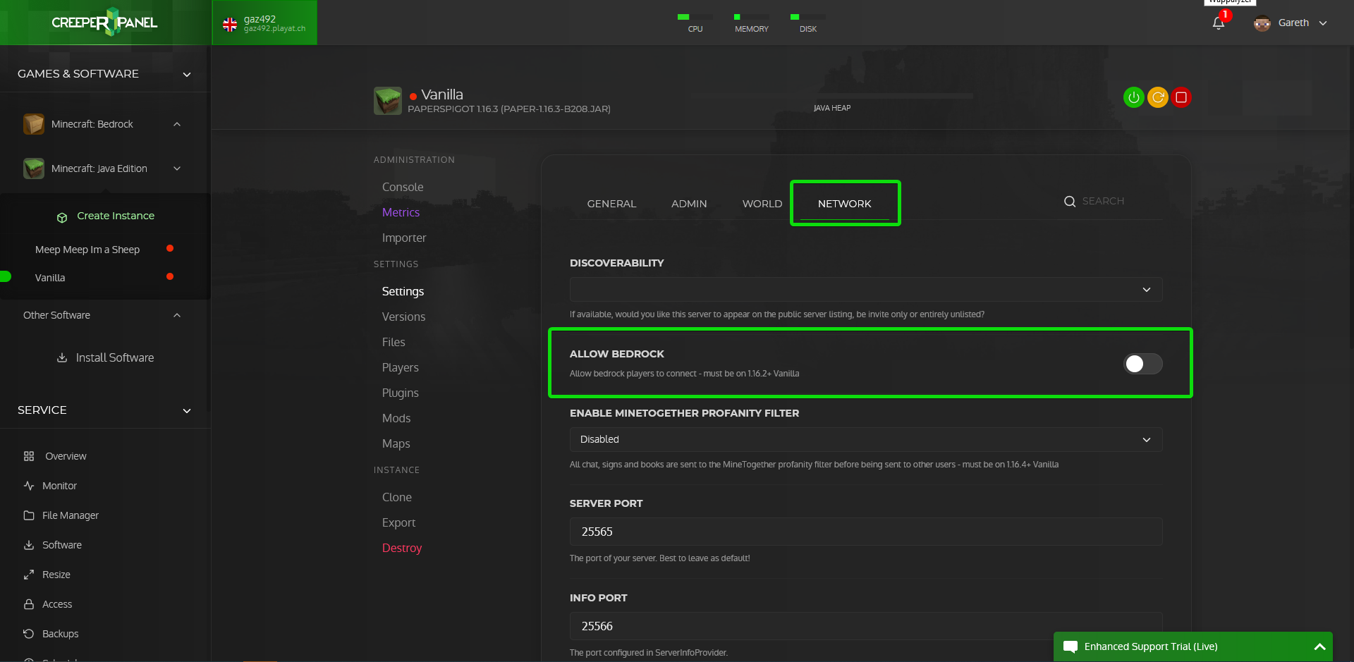Screen dimensions: 1354x662
Task: Click the Create Instance link
Action: click(116, 216)
